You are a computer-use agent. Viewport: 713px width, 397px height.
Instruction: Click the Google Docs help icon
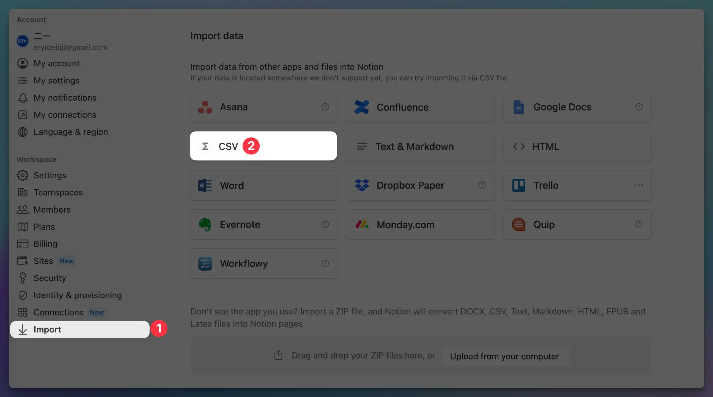[x=639, y=107]
